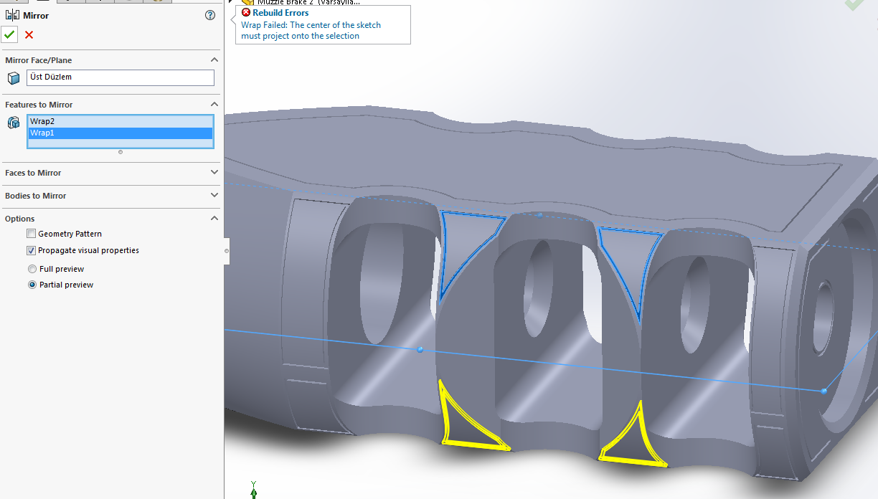
Task: Click the Üst Düzlem plane cube icon
Action: pos(13,77)
